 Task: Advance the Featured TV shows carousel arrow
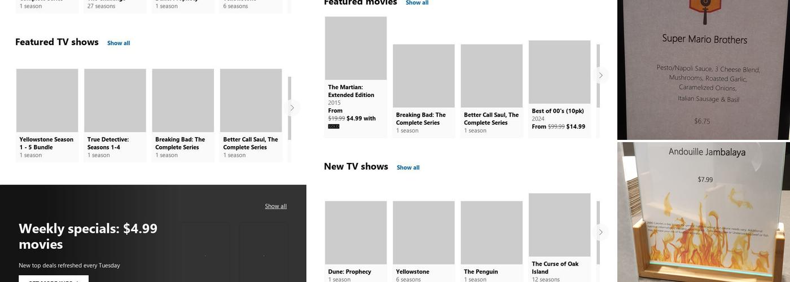pos(292,108)
